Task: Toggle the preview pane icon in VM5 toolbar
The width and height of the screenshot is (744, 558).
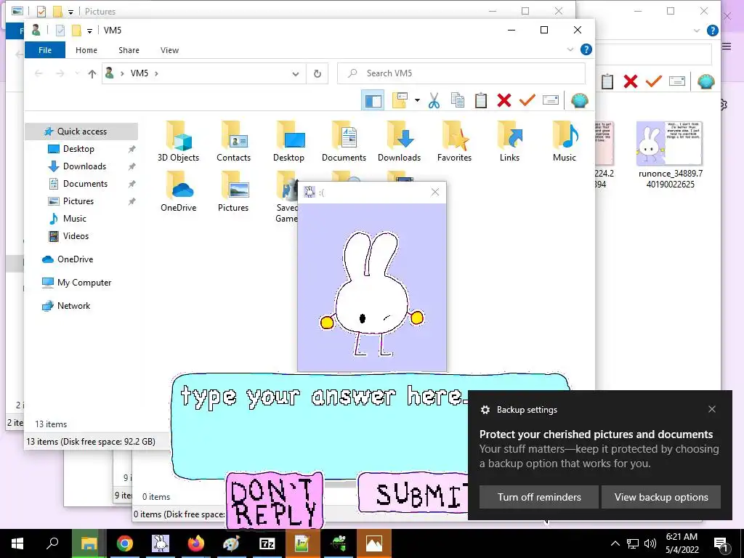Action: [373, 100]
